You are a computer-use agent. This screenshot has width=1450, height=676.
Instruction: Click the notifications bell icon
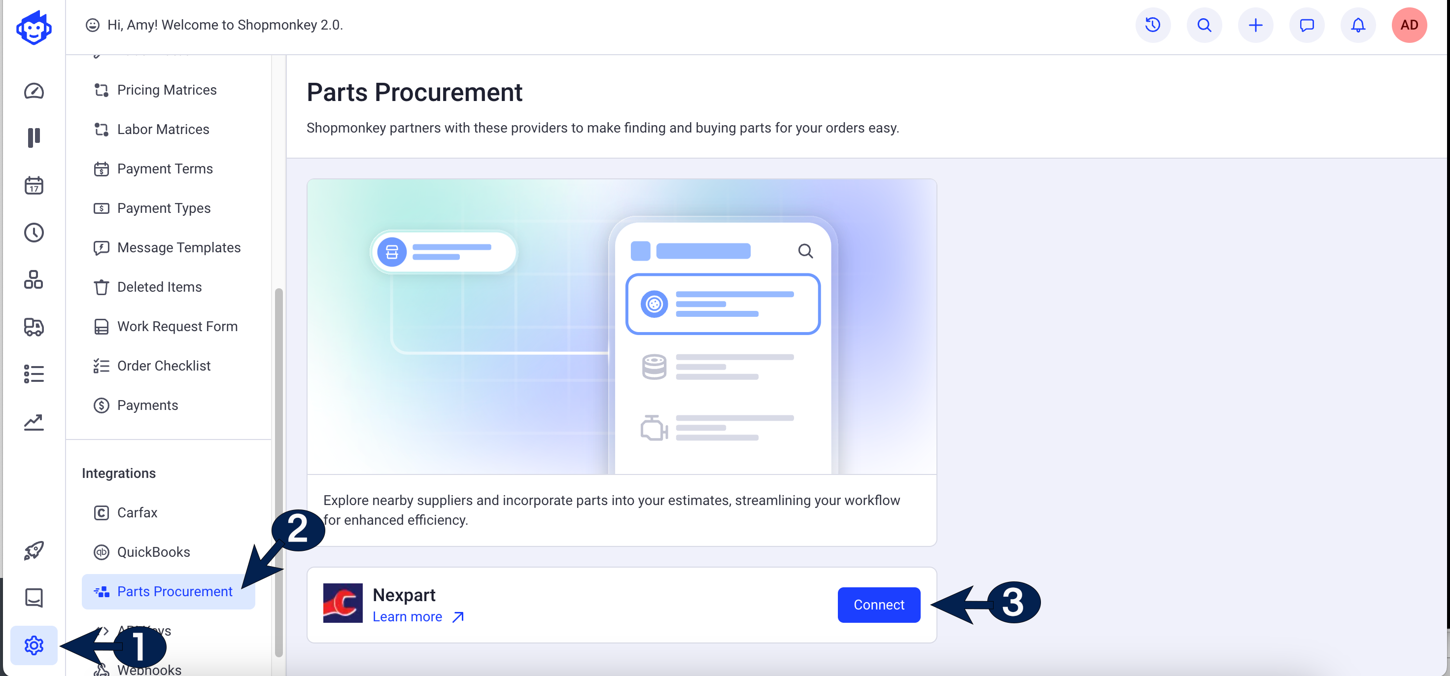[x=1358, y=25]
